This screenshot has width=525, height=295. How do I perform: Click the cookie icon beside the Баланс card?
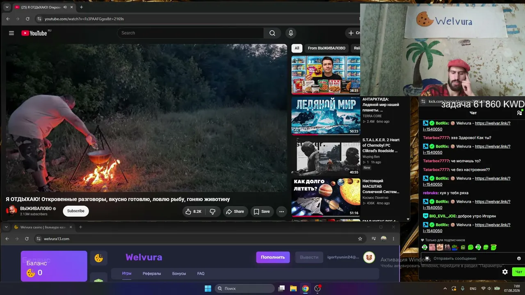[x=99, y=258]
